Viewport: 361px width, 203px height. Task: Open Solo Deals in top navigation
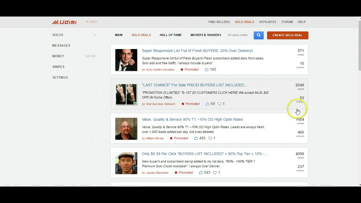(x=245, y=22)
